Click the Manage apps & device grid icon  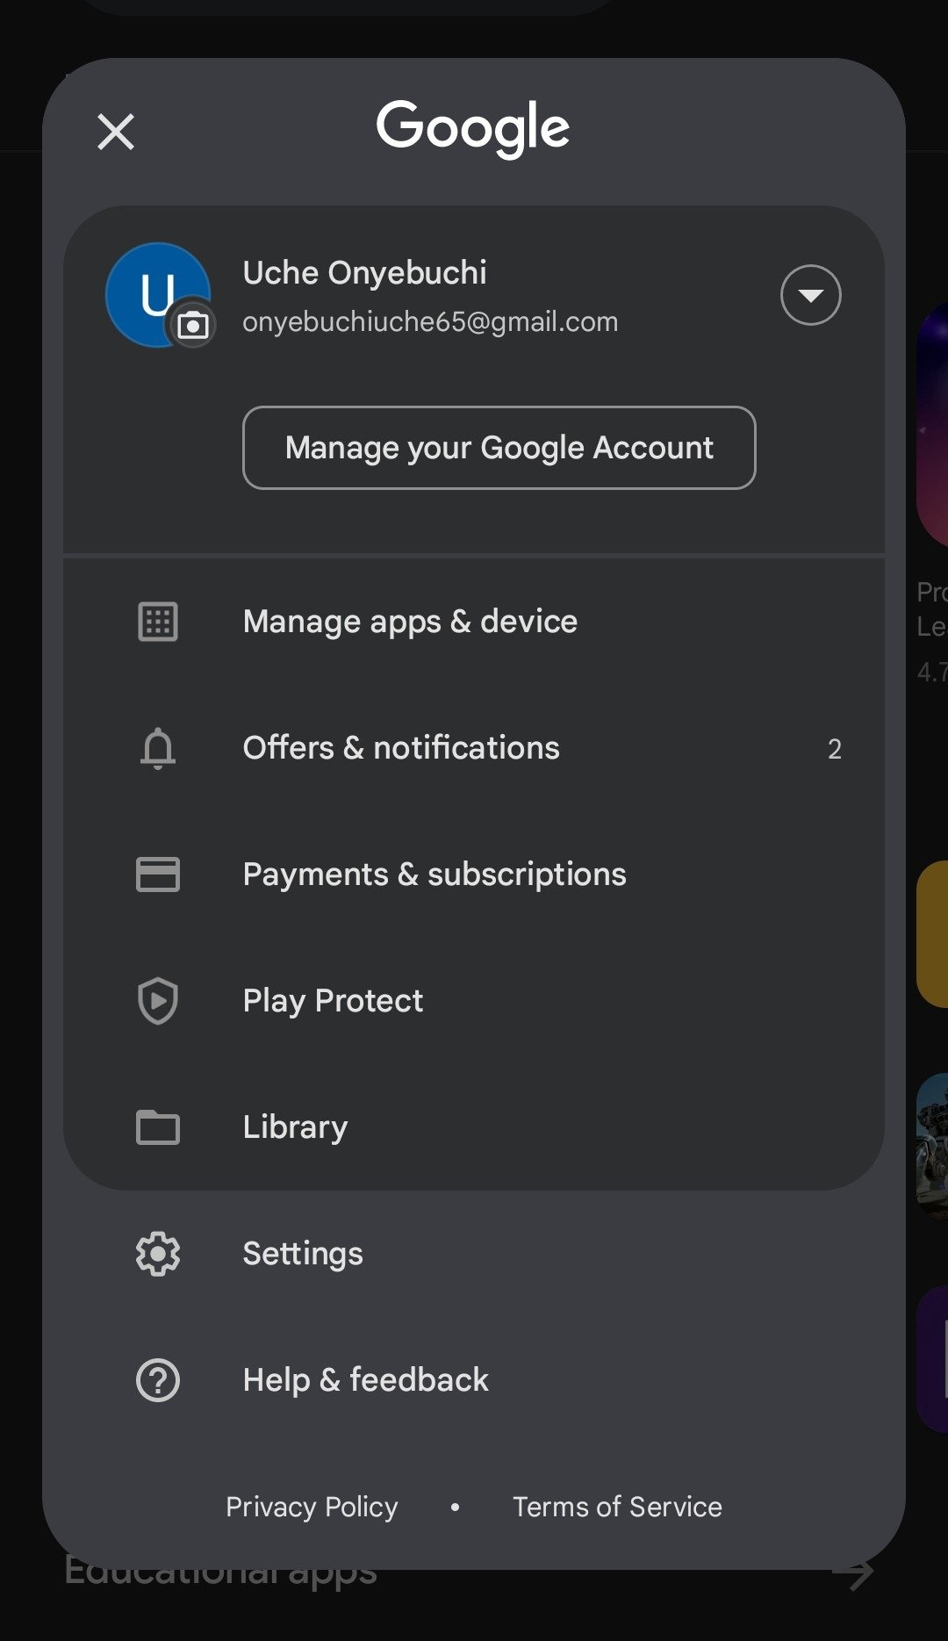point(158,622)
